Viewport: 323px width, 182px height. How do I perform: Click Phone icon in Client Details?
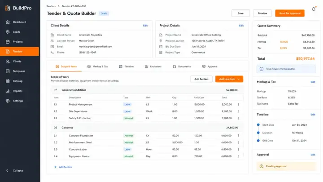[x=52, y=53]
